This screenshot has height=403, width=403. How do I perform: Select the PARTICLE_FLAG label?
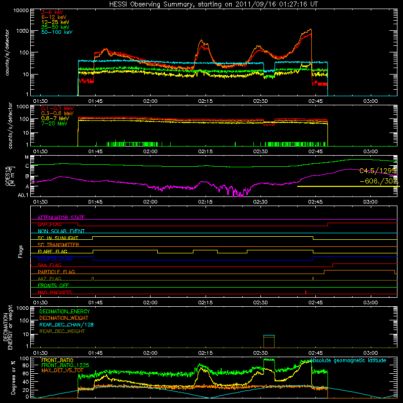pos(56,272)
